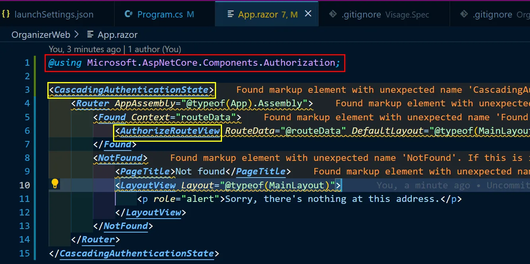The width and height of the screenshot is (530, 264).
Task: Expand the OrganizerWeb breadcrumb folder
Action: click(x=41, y=35)
